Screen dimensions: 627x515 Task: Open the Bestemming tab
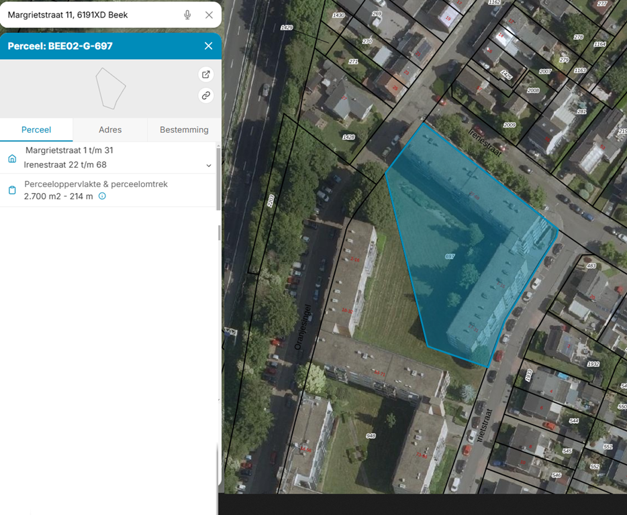pos(184,130)
